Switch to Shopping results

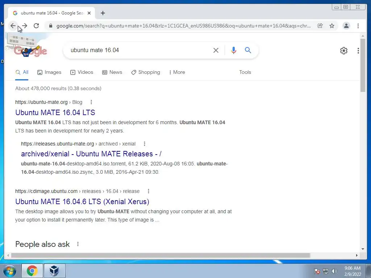point(146,72)
